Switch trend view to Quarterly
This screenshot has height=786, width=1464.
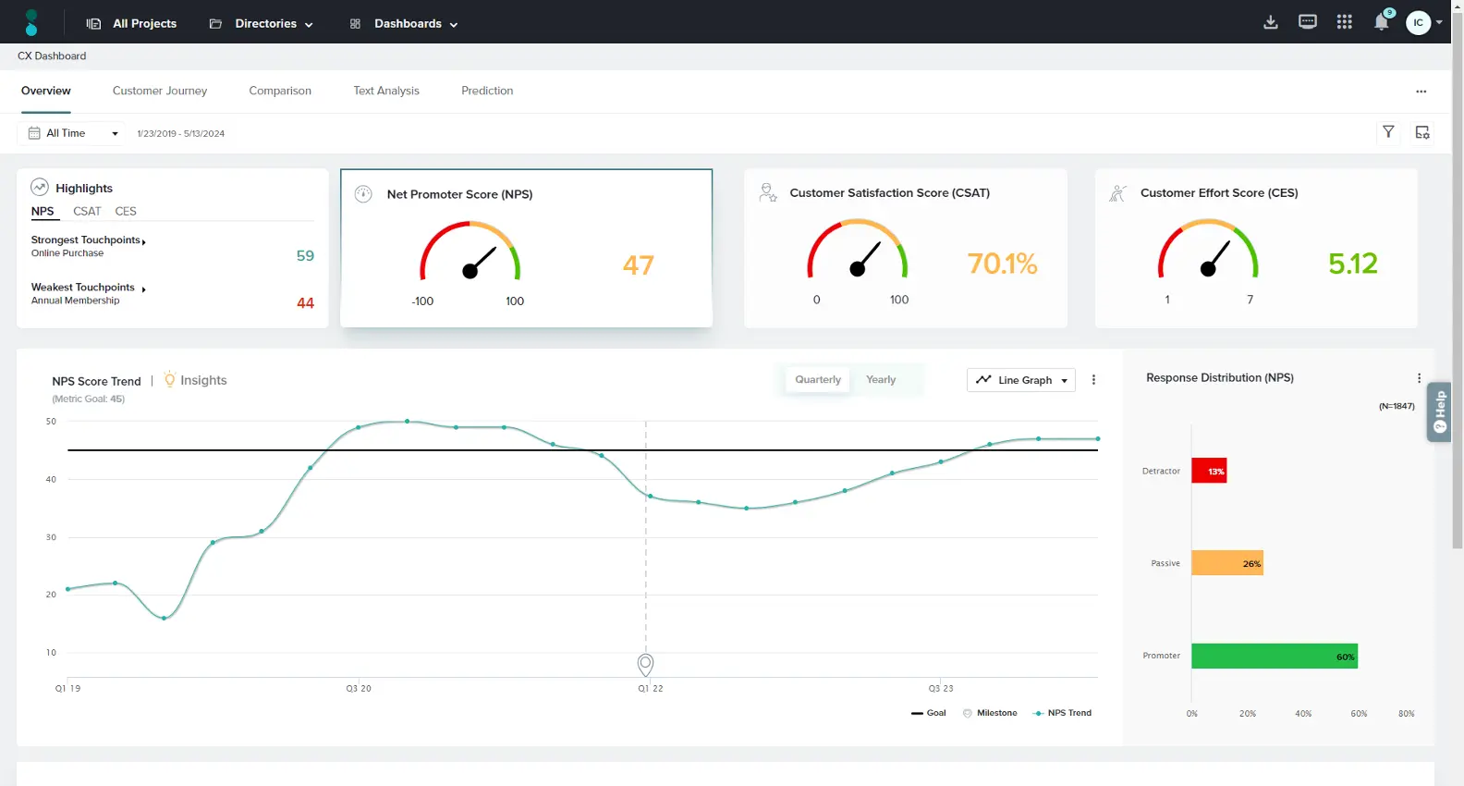pyautogui.click(x=818, y=379)
